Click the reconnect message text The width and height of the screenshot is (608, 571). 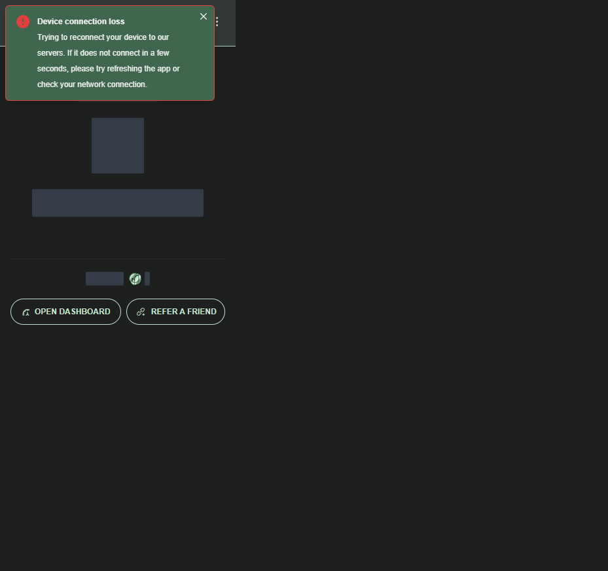[x=109, y=61]
